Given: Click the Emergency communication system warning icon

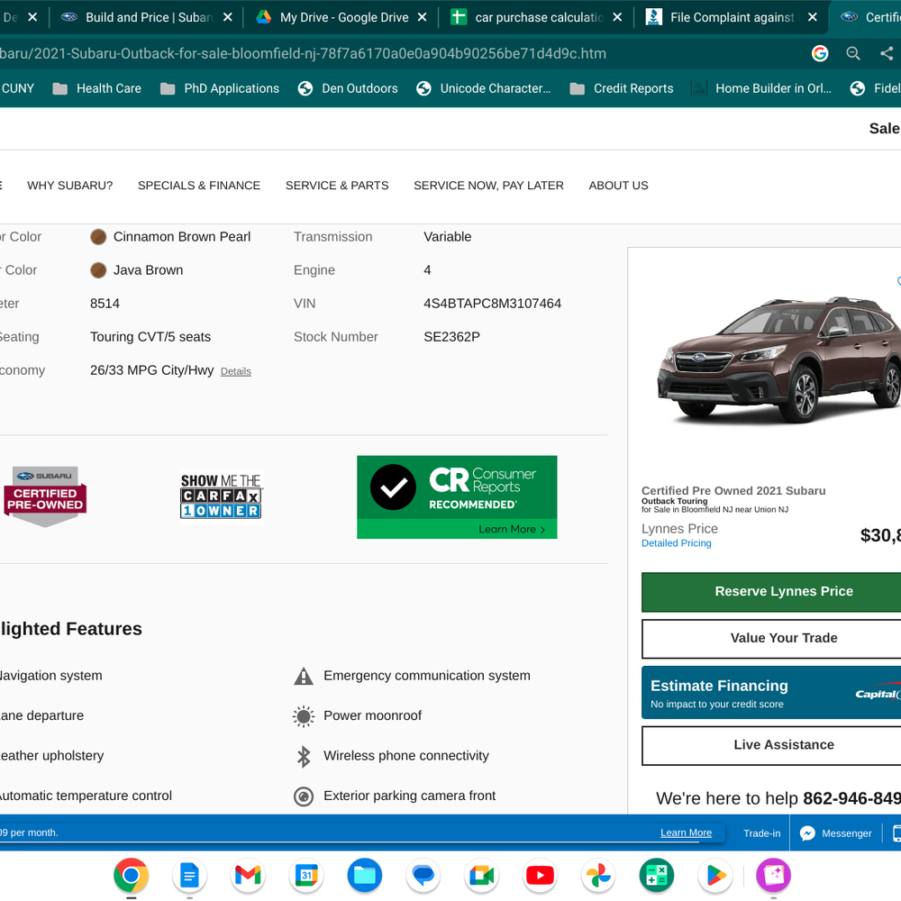Looking at the screenshot, I should coord(304,677).
